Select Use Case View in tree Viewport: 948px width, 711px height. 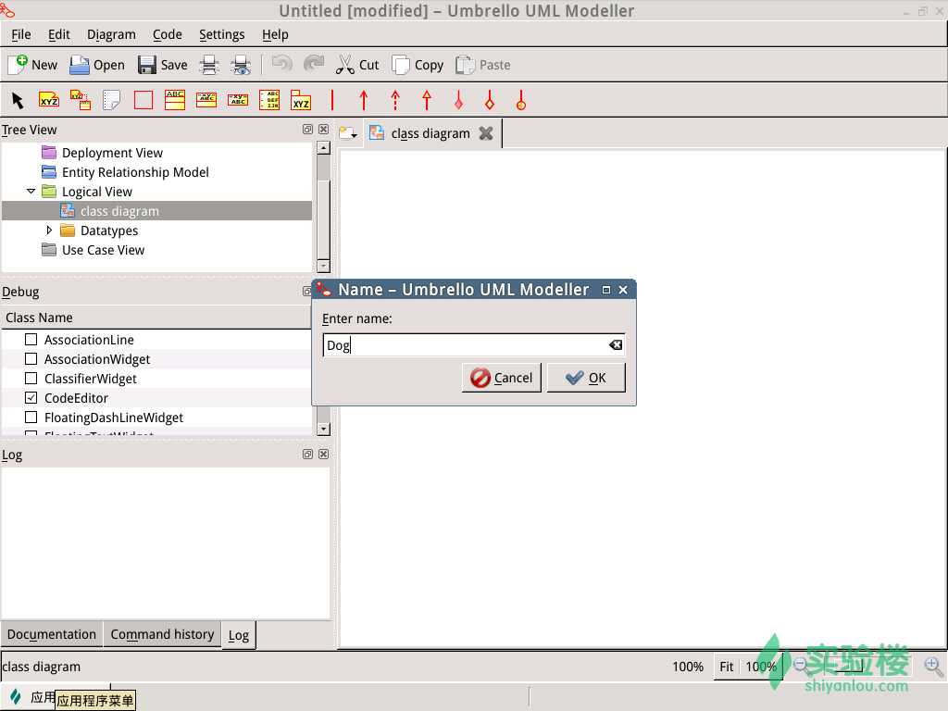pyautogui.click(x=103, y=250)
